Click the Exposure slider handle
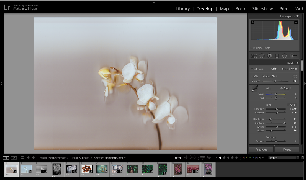Screen dimensions: 306x180 click(x=277, y=109)
